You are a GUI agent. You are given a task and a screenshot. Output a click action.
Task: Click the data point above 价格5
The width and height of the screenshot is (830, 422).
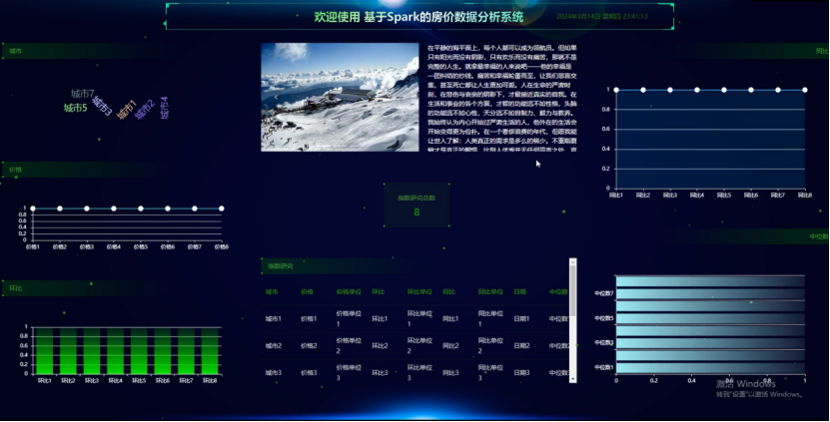141,209
